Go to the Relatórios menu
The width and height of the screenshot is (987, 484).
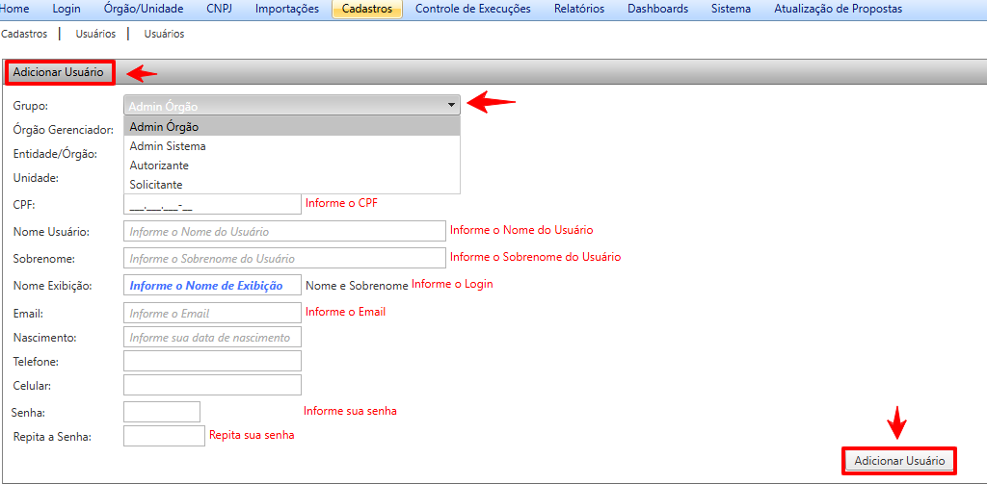[579, 9]
